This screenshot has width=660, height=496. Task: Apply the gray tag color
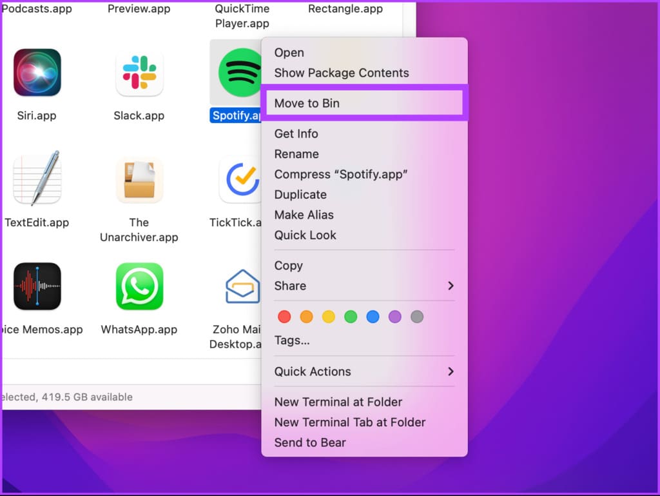point(417,317)
